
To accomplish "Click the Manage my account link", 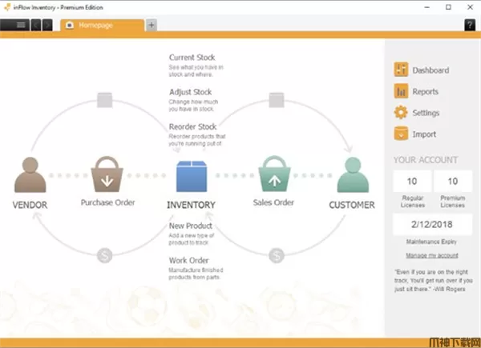I will pos(431,255).
